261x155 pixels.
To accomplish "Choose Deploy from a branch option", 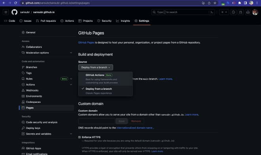I will click(106, 91).
